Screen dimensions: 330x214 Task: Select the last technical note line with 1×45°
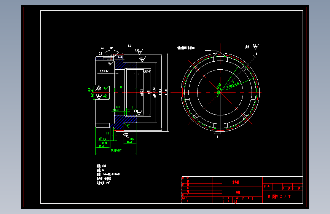click(x=103, y=183)
